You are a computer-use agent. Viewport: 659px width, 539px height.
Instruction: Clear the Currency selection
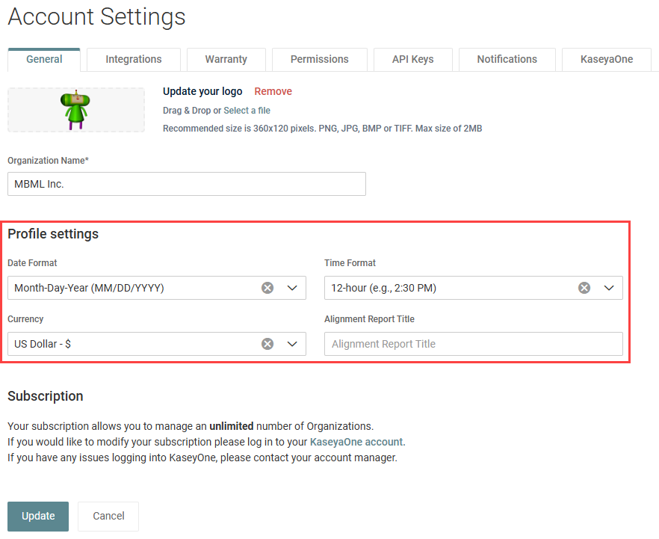(x=267, y=344)
